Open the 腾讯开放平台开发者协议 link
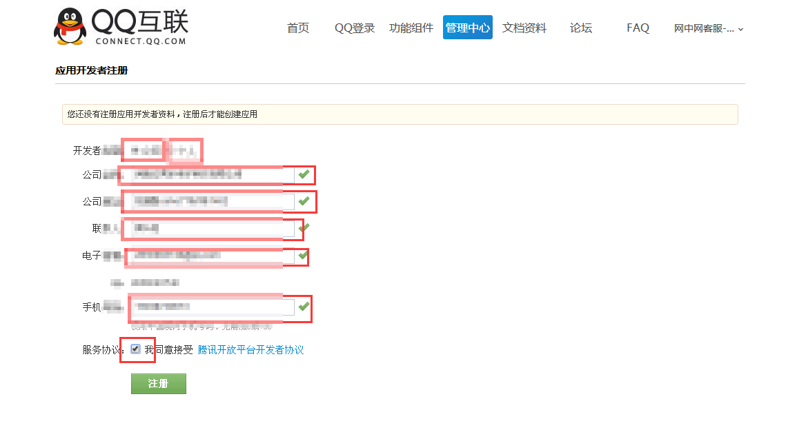Image resolution: width=797 pixels, height=421 pixels. tap(250, 350)
